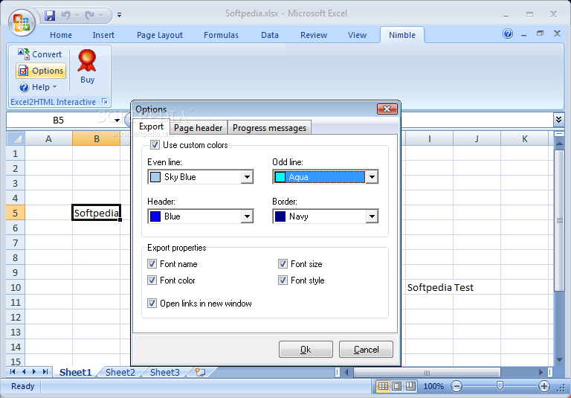Image resolution: width=571 pixels, height=398 pixels.
Task: Open the Office button menu
Action: (22, 22)
